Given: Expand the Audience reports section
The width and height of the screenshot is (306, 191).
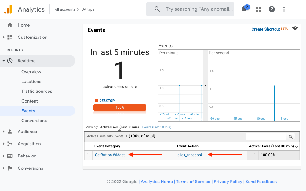Looking at the screenshot, I should [4, 132].
